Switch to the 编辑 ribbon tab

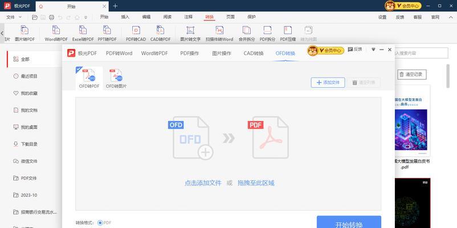[146, 17]
